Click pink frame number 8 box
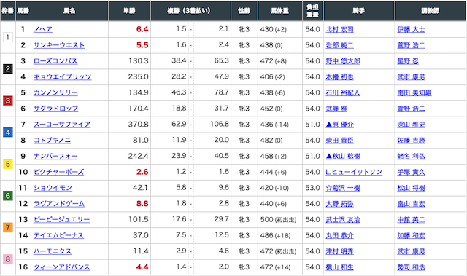Screen dimensions: 467x276 [x=8, y=259]
